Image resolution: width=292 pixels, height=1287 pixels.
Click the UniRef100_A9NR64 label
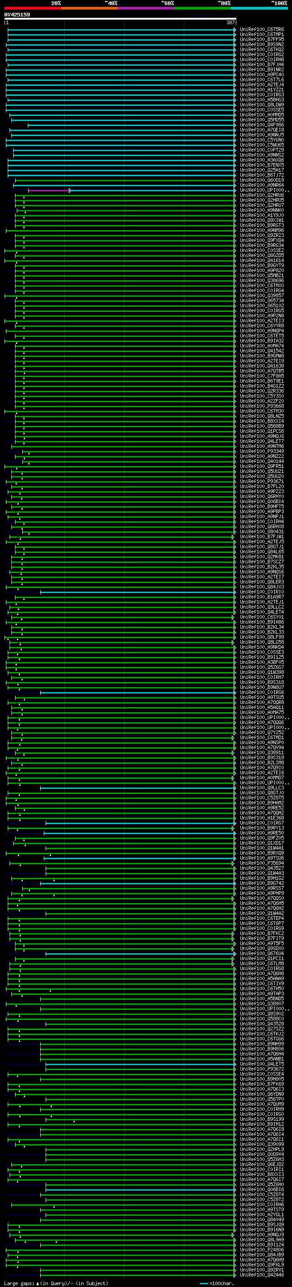point(262,185)
